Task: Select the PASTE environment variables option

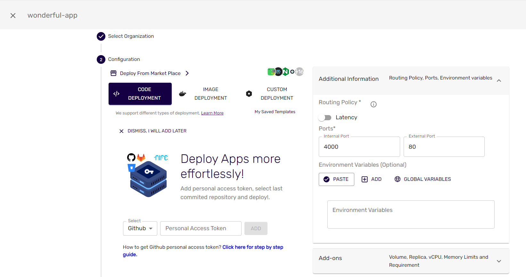Action: (336, 179)
